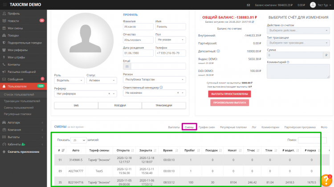Viewport: 334px width, 187px height.
Task: Click the info icon by Ответственный менеджер
Action: [x=161, y=88]
